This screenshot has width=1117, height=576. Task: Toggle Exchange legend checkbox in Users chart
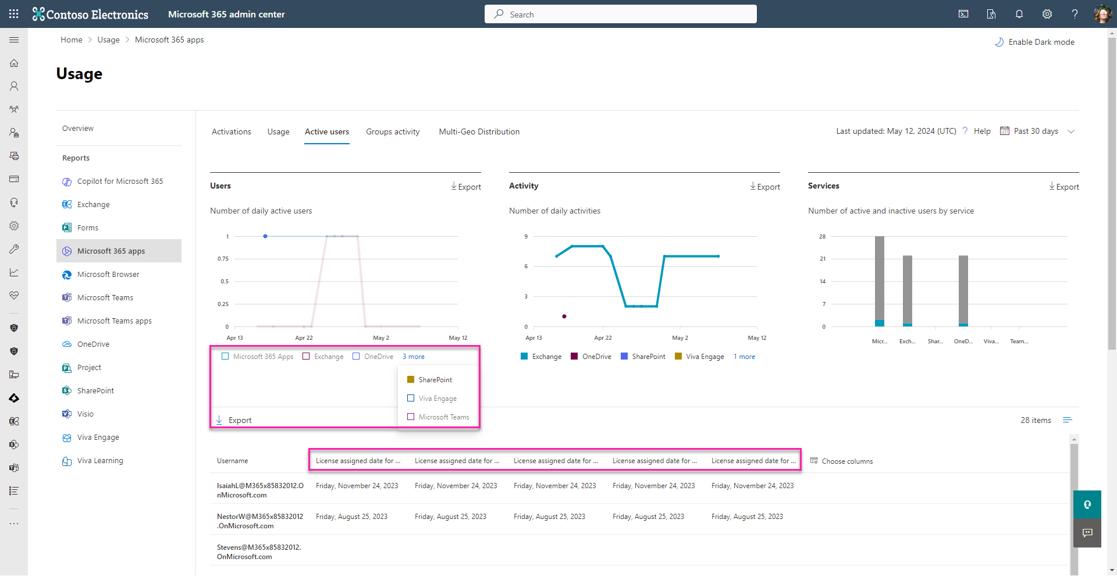click(306, 357)
